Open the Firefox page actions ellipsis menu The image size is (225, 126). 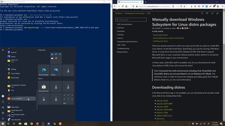click(x=178, y=6)
